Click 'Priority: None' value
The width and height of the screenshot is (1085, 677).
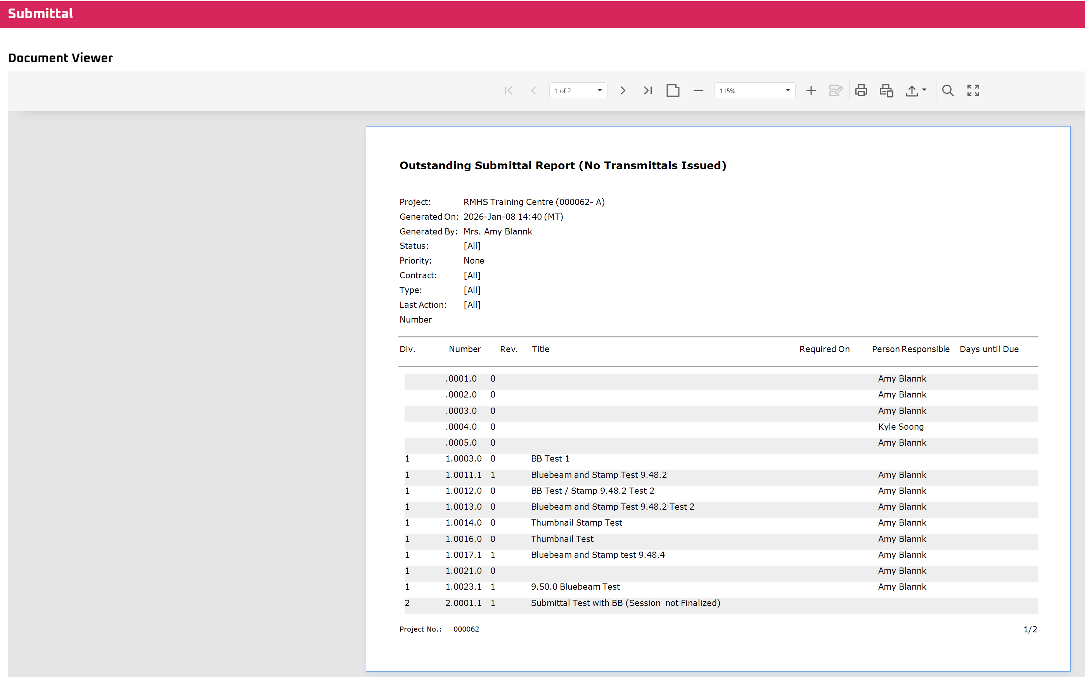pos(473,260)
